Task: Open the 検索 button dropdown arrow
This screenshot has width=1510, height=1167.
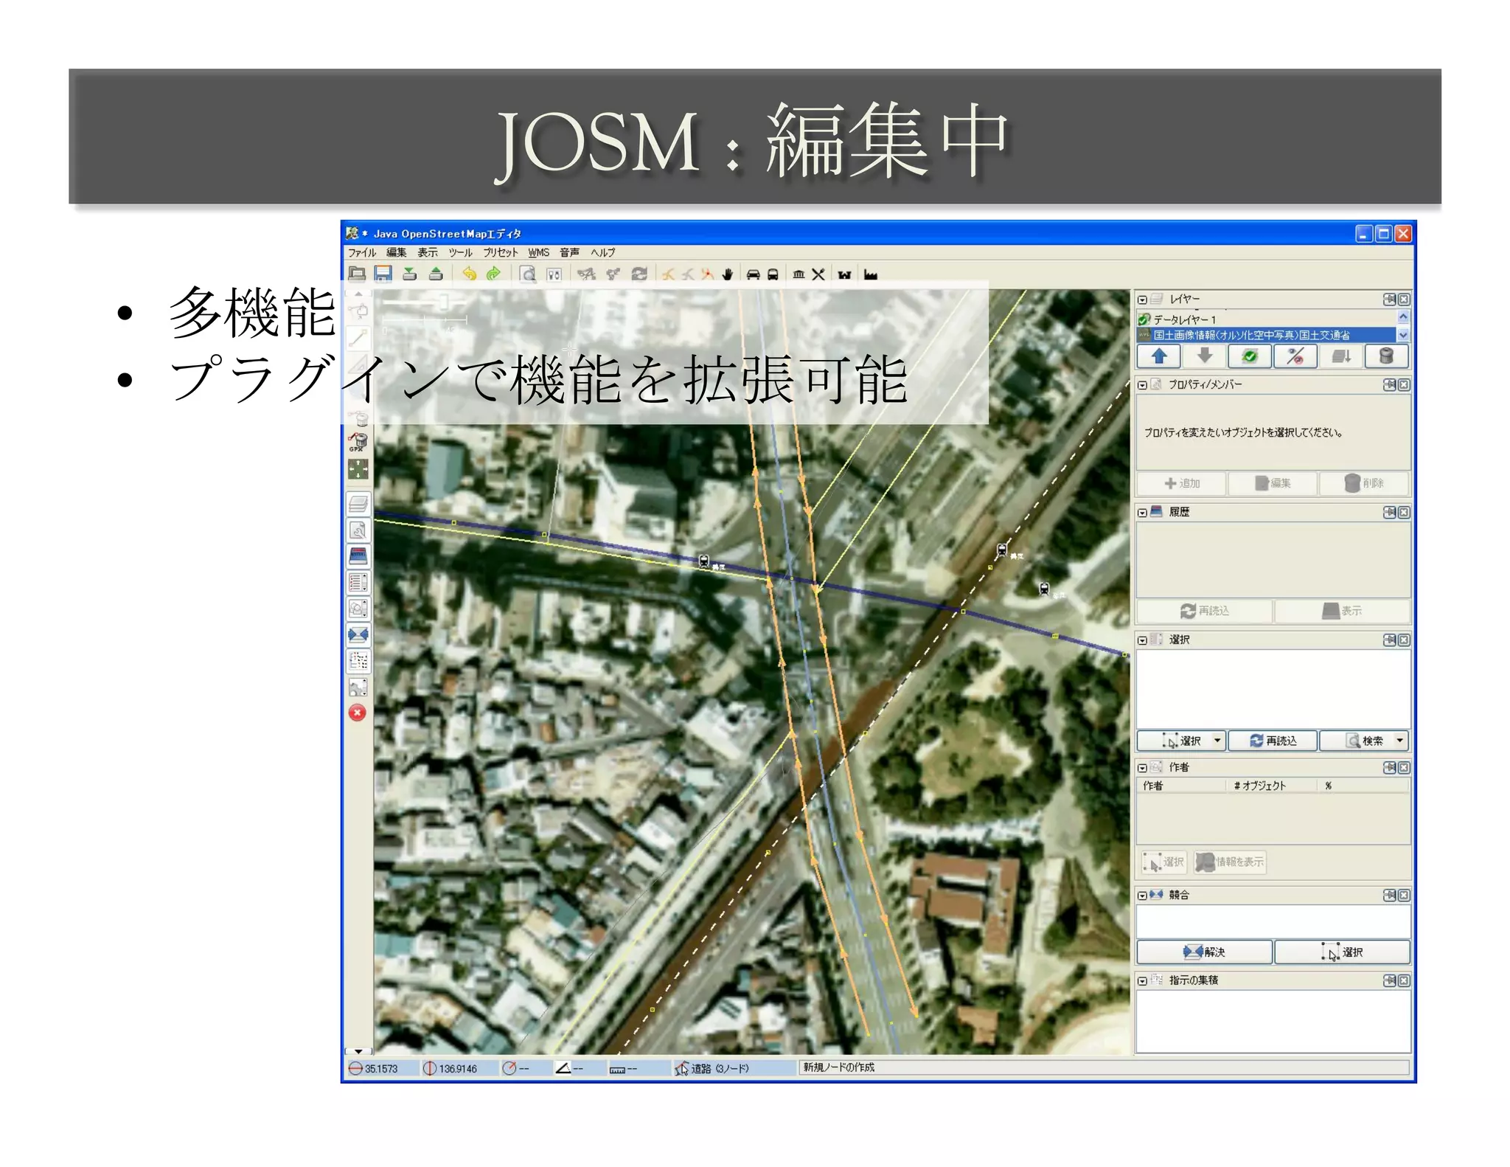Action: coord(1399,740)
